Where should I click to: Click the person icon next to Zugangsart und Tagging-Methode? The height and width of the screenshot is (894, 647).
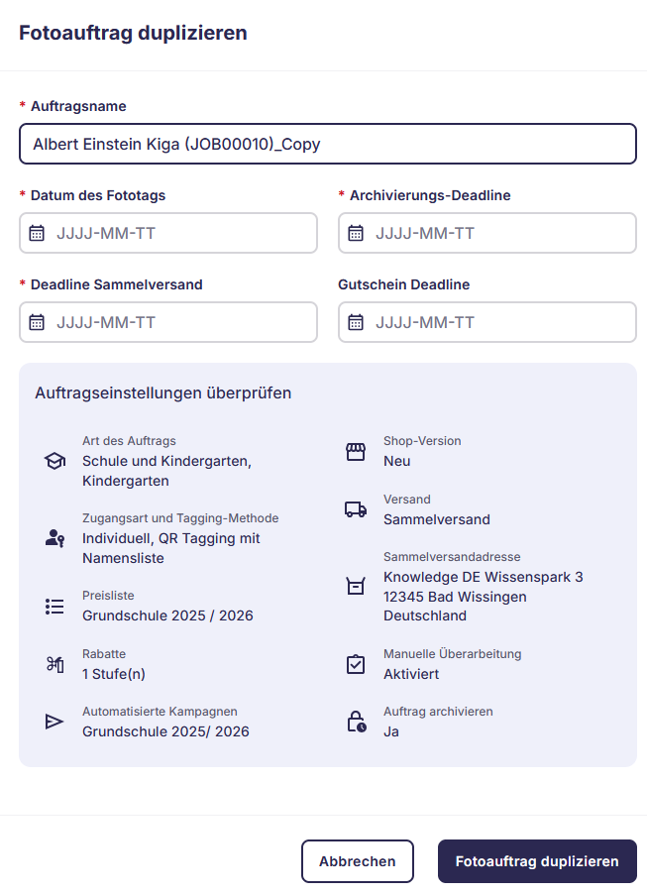[x=54, y=538]
